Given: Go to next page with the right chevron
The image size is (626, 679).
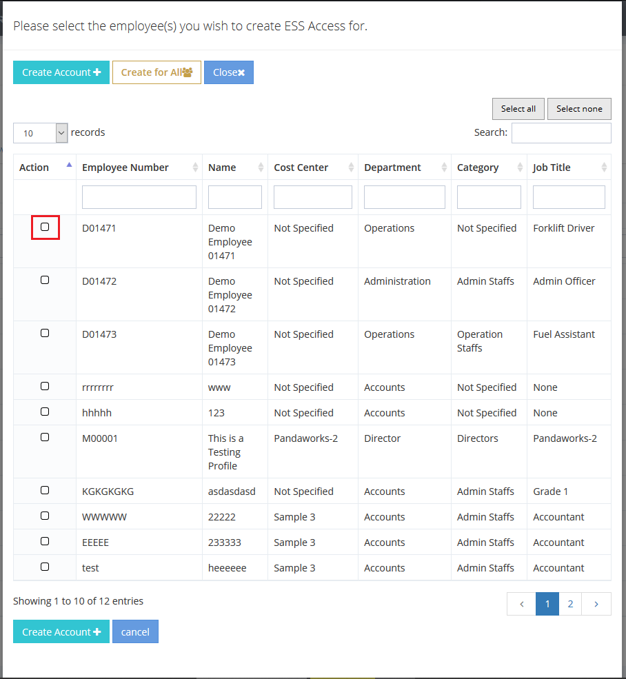Looking at the screenshot, I should pyautogui.click(x=596, y=604).
